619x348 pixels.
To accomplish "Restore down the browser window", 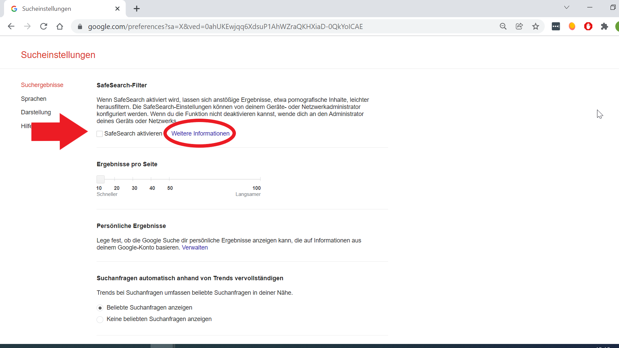I will 613,7.
